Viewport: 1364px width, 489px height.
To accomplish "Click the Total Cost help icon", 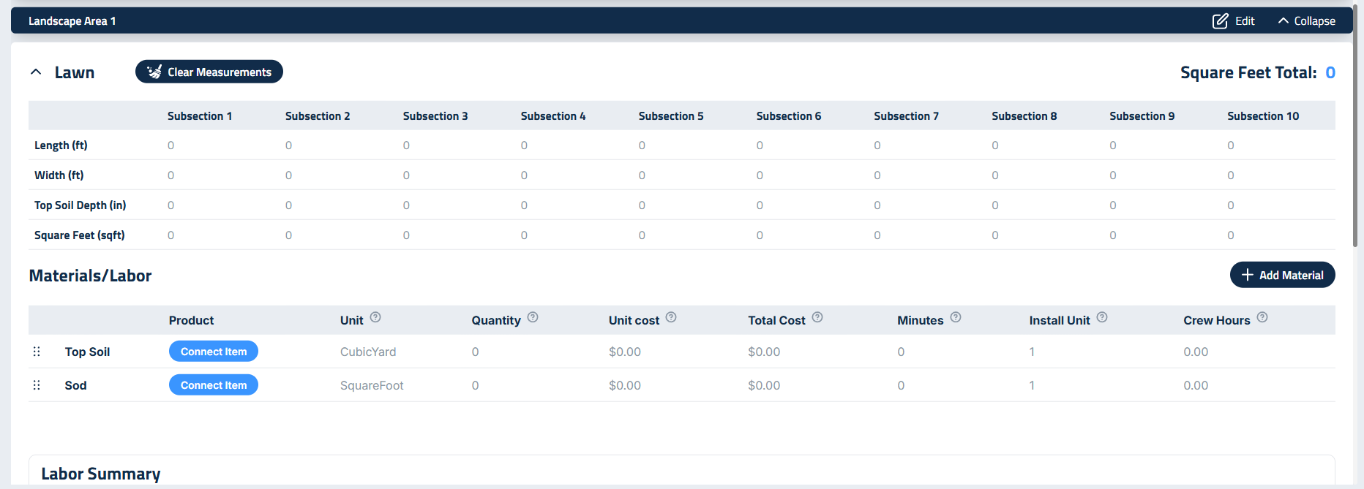I will pyautogui.click(x=817, y=317).
